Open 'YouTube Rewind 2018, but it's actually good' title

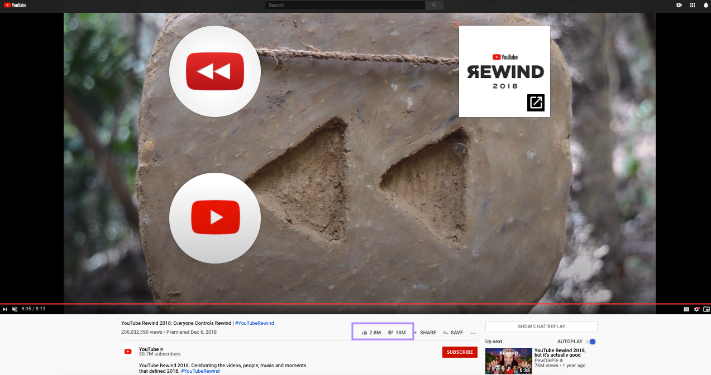(560, 353)
